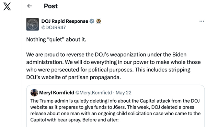Open the quoted post about Capitol attack
This screenshot has height=127, width=206.
(115, 106)
